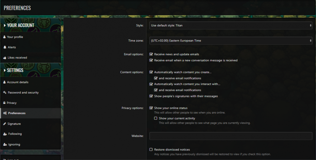
Task: Open the Style dropdown showing Titan
Action: pos(231,25)
